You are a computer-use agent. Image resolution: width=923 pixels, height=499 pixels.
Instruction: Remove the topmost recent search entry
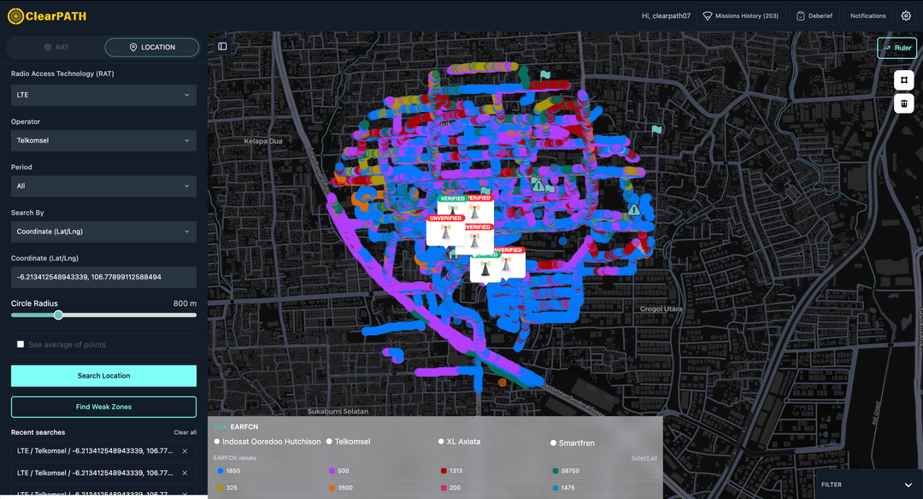pos(185,451)
